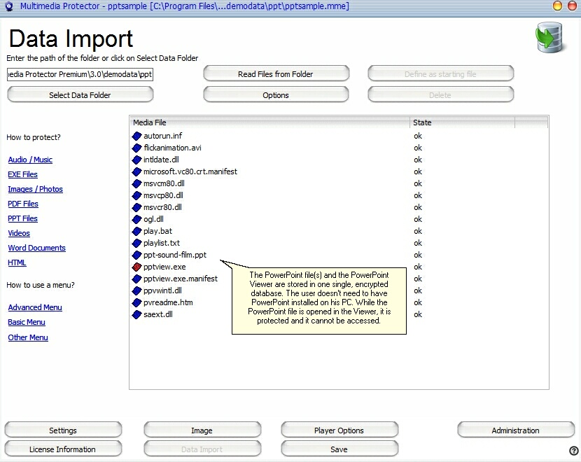The image size is (581, 462).
Task: Select the msvcr80.dll file entry
Action: tap(162, 207)
